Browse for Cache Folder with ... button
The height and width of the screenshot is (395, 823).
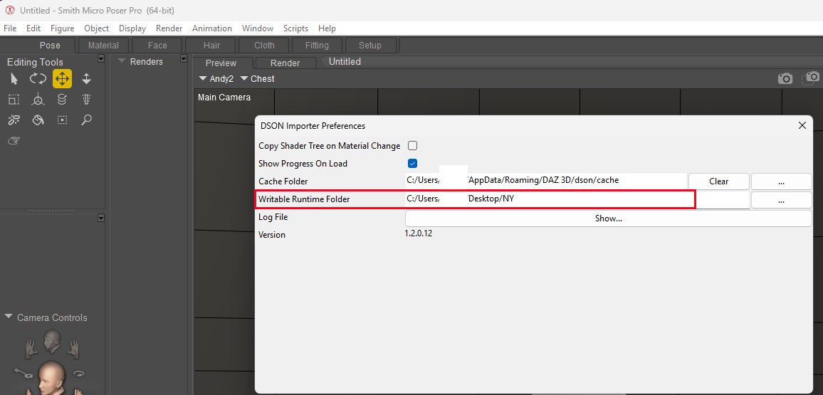781,181
